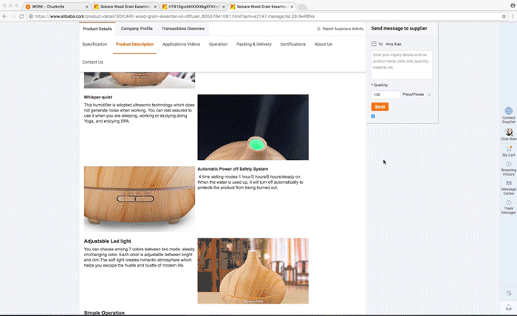Screen dimensions: 517x316
Task: Open the Piece/Pieces unit dropdown
Action: point(417,95)
